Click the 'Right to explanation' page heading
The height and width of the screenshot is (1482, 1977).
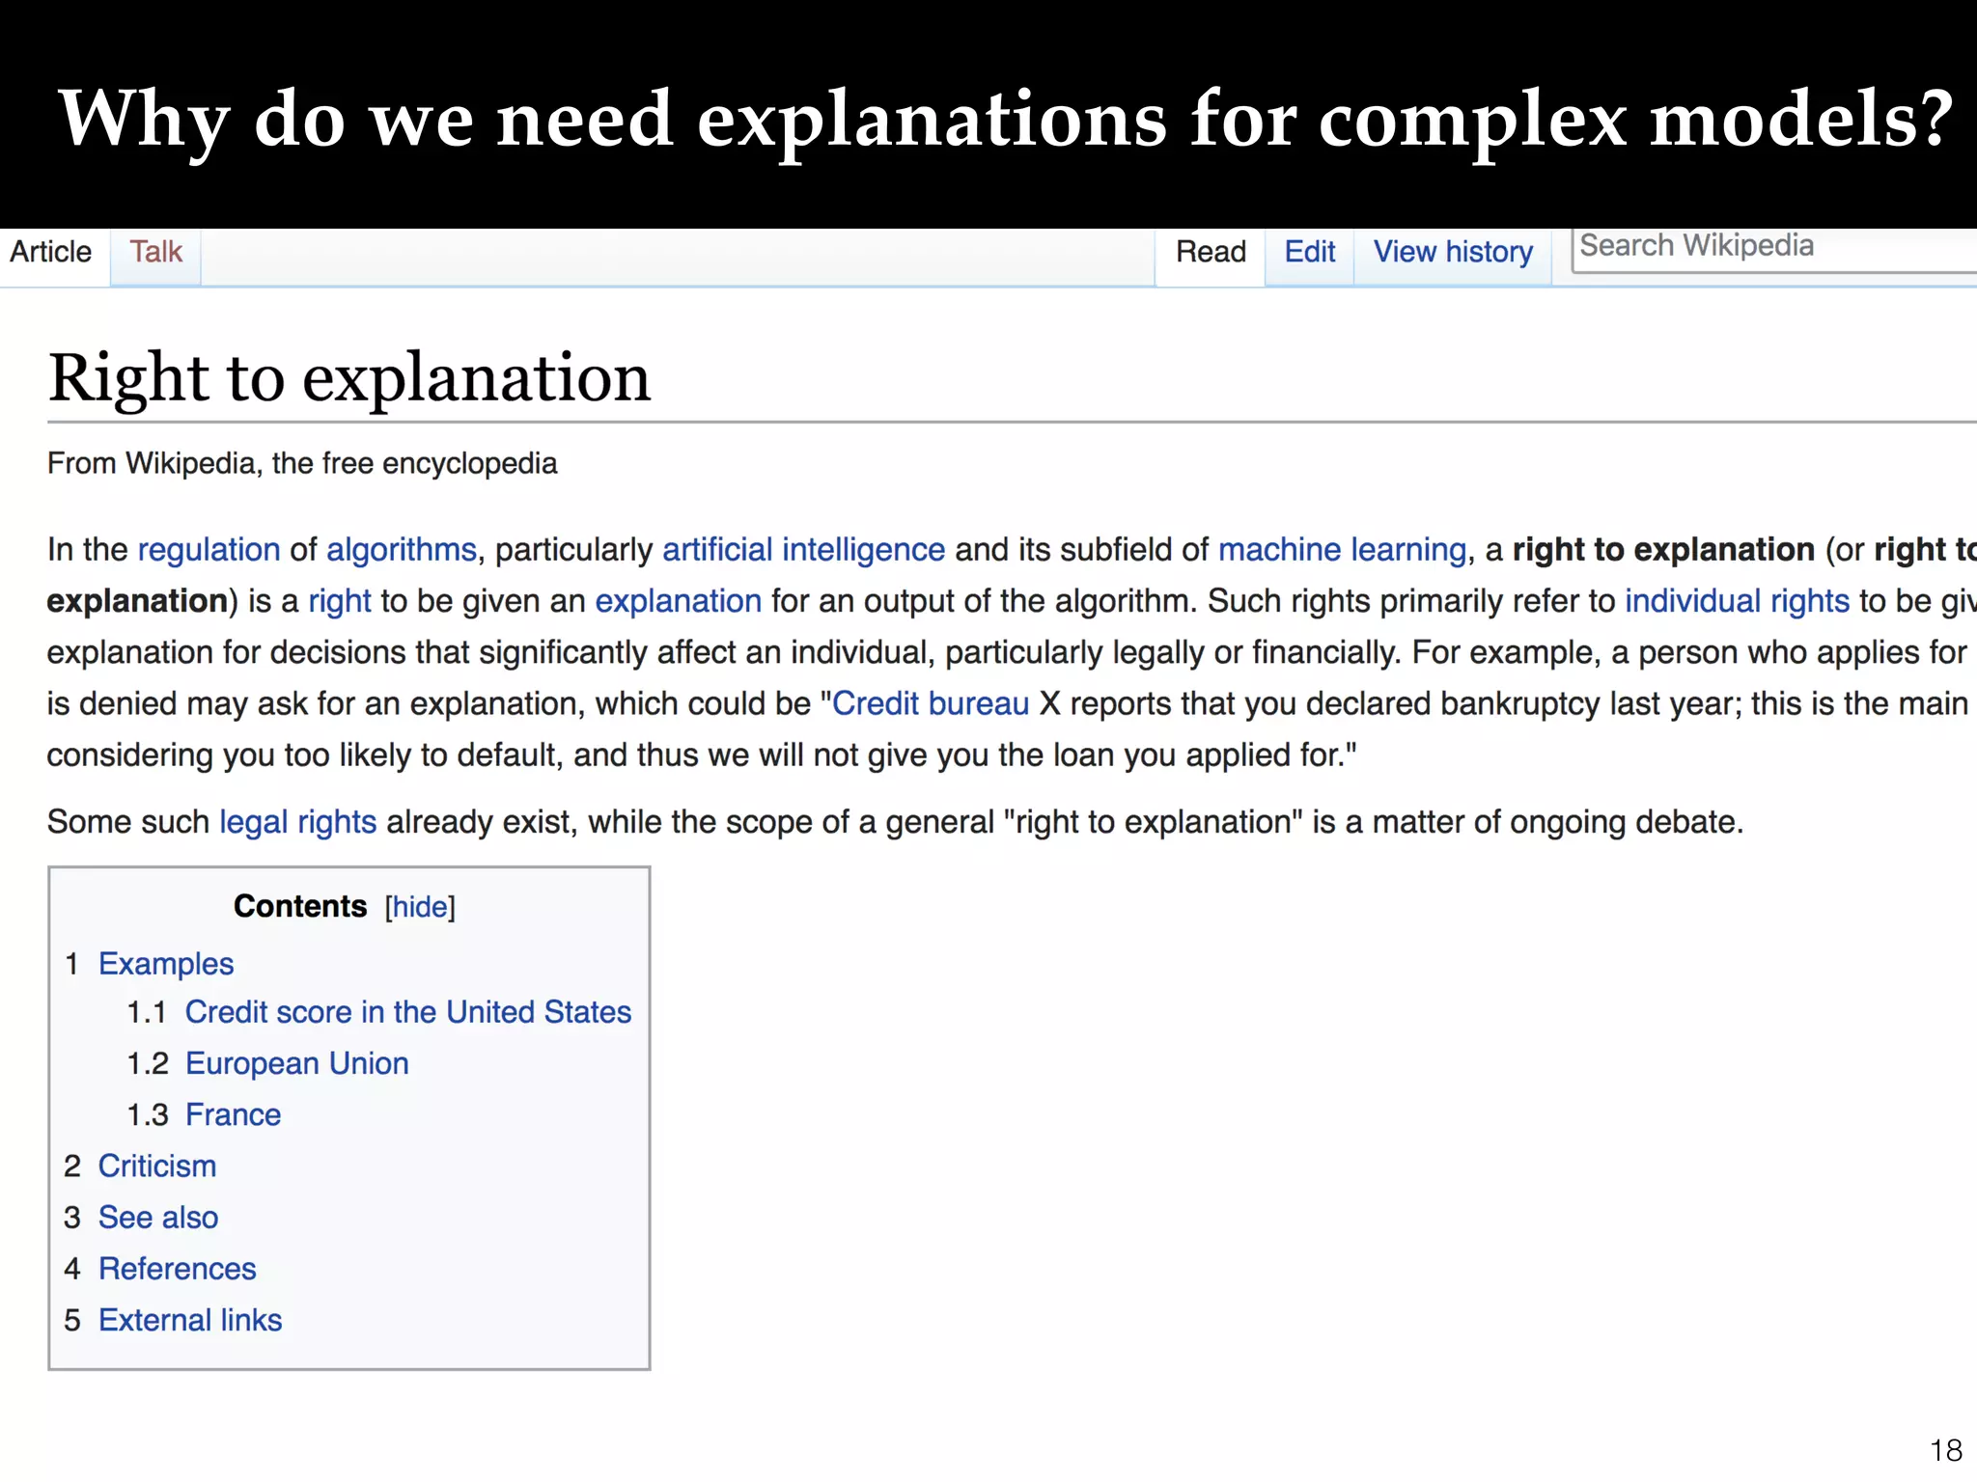(x=349, y=378)
